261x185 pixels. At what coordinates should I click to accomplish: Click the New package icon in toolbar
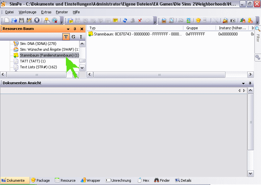(7, 20)
